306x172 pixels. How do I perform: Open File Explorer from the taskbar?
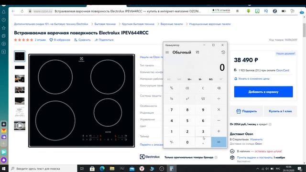coord(112,169)
